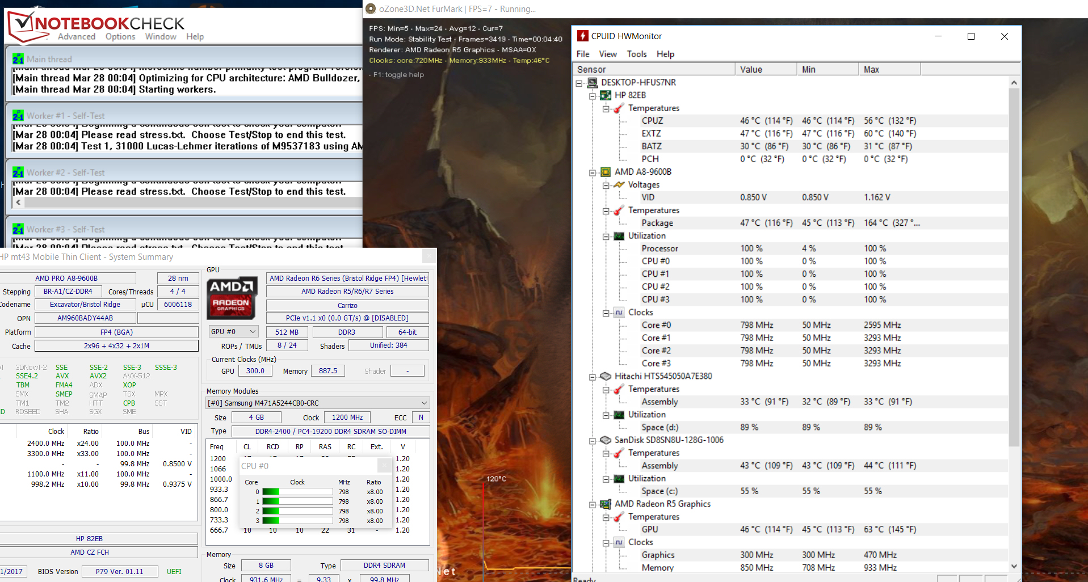
Task: Click the Core 0 clock bar in CPU #0 popup
Action: coord(297,492)
